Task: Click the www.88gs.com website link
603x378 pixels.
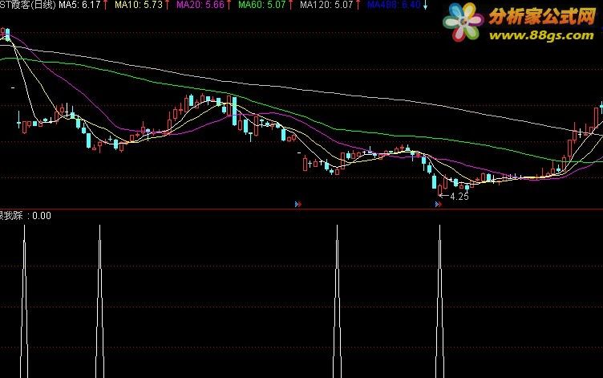Action: [x=541, y=35]
